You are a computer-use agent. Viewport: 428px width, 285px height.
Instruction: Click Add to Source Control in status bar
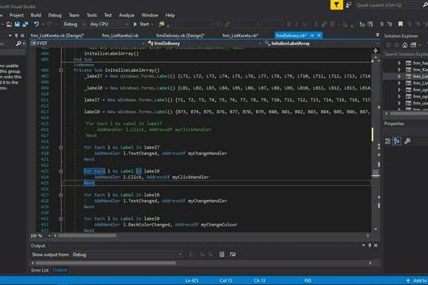(417, 280)
